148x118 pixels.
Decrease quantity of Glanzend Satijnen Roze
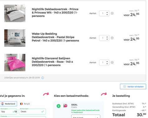[x=107, y=64]
